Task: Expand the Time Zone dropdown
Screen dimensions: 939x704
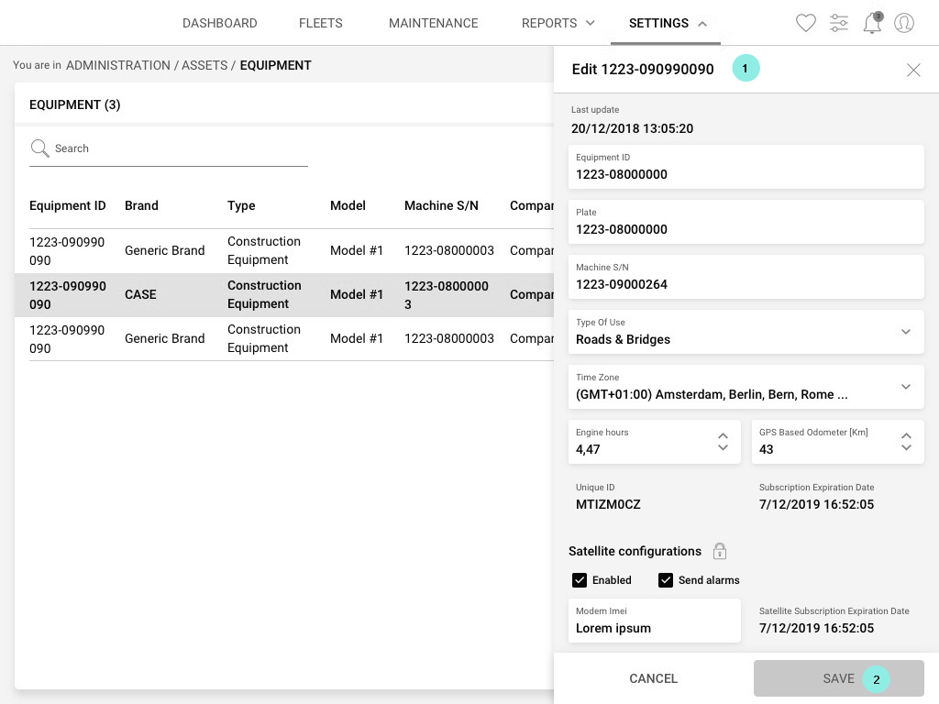Action: 905,387
